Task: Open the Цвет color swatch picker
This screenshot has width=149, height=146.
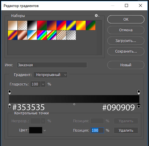Action: (x=36, y=130)
